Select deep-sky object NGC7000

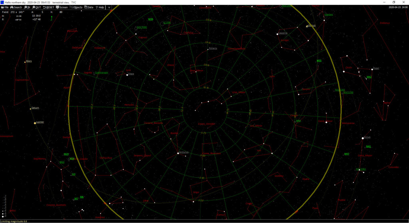142,27
